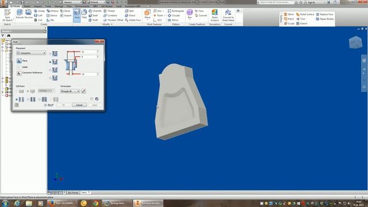Select the Stitch surface tool
The width and height of the screenshot is (368, 207).
point(289,14)
